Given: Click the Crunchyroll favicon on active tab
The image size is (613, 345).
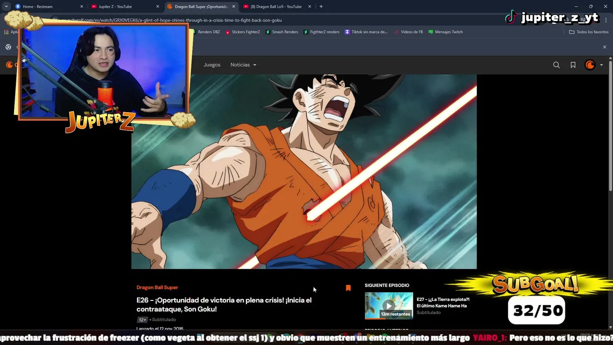Looking at the screenshot, I should coord(170,7).
